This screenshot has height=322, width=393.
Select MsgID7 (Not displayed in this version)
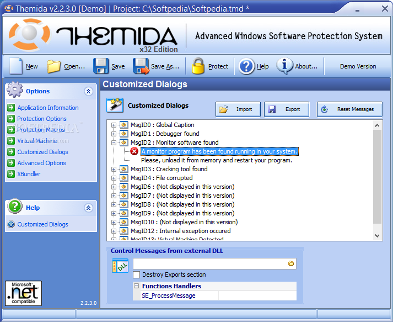coord(182,196)
